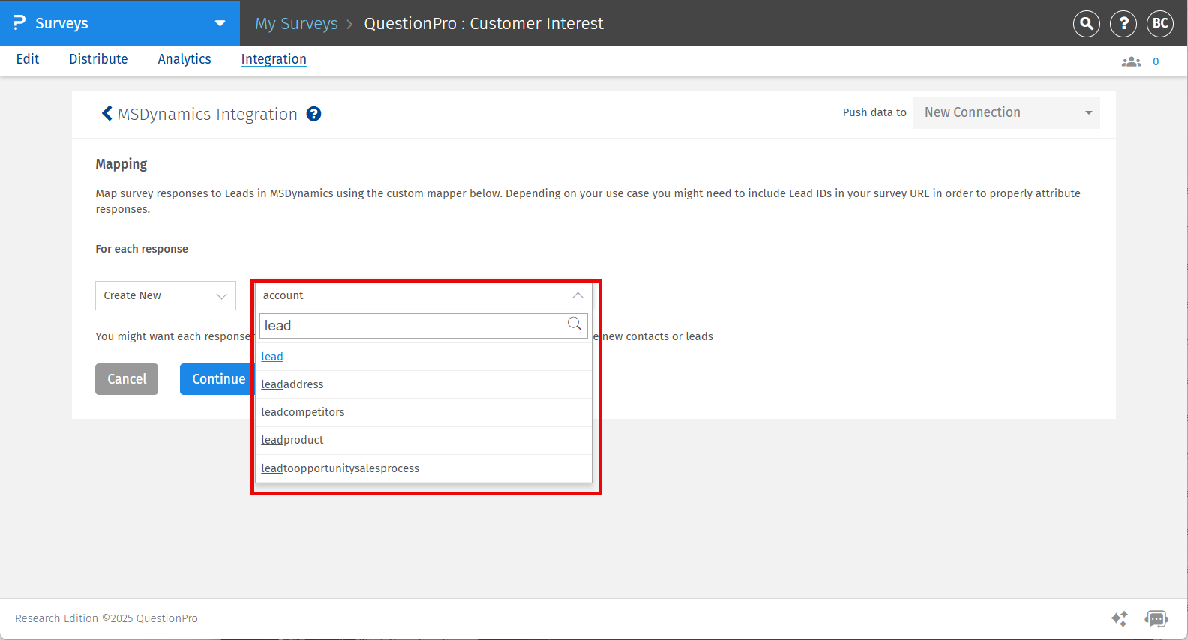Open the New Connection dropdown

[1006, 112]
